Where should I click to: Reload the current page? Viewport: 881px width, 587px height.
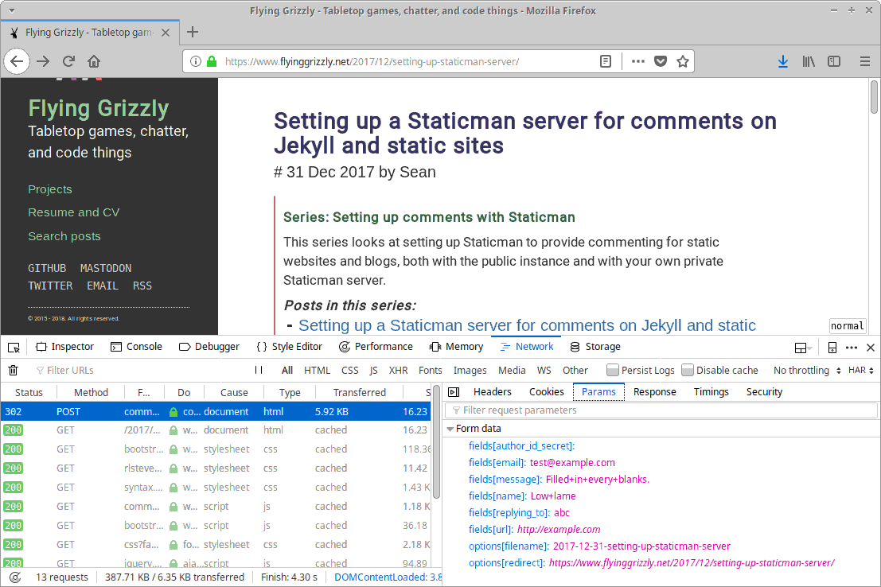click(x=69, y=61)
